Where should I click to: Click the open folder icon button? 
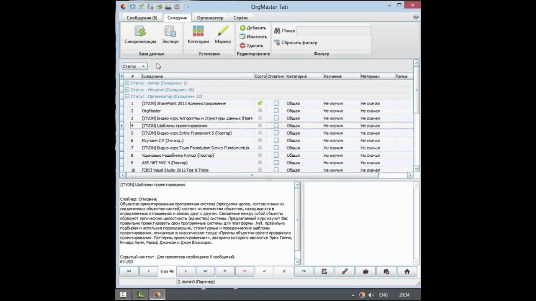tap(365, 271)
